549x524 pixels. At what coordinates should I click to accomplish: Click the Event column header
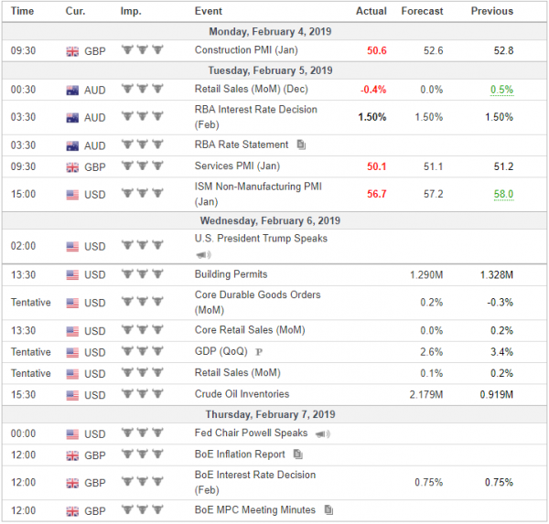[209, 11]
